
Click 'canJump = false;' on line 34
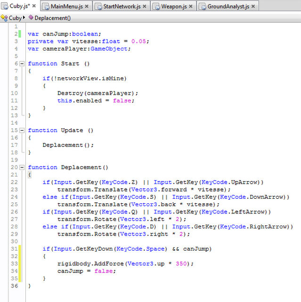(x=87, y=271)
